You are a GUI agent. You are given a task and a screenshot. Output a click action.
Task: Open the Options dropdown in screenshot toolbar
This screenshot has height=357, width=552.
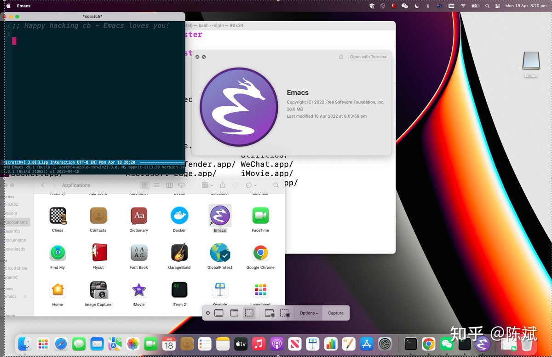tap(309, 313)
